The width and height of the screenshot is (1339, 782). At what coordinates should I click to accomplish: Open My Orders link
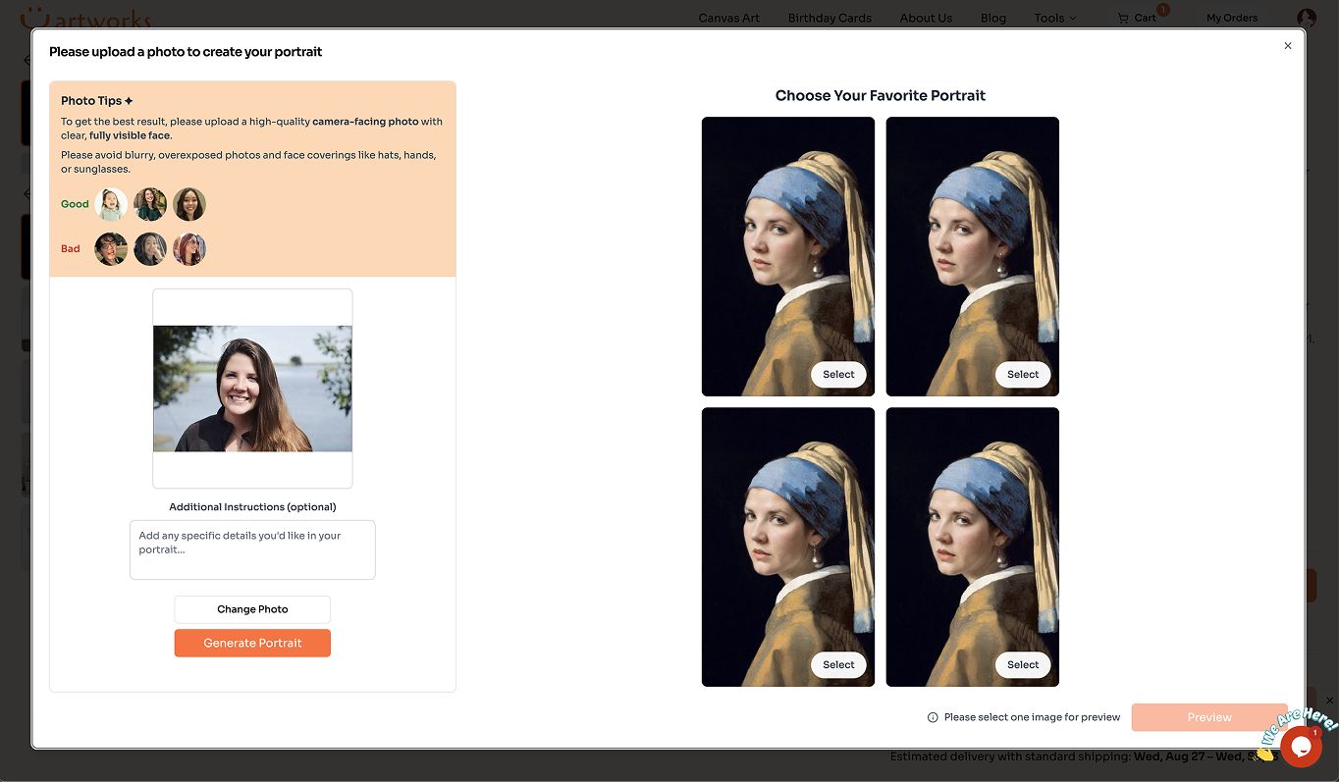[1232, 18]
